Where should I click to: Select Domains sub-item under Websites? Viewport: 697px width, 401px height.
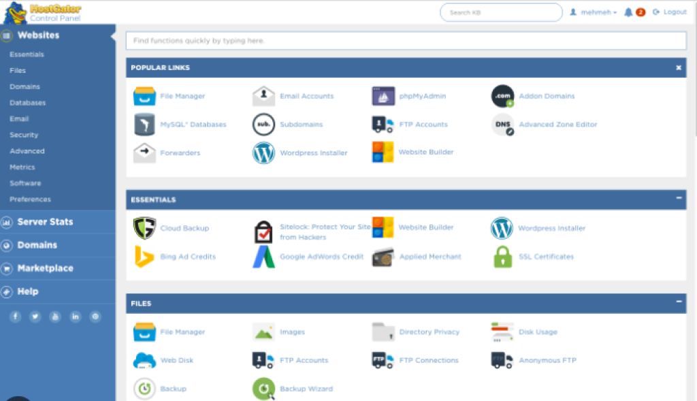click(25, 86)
